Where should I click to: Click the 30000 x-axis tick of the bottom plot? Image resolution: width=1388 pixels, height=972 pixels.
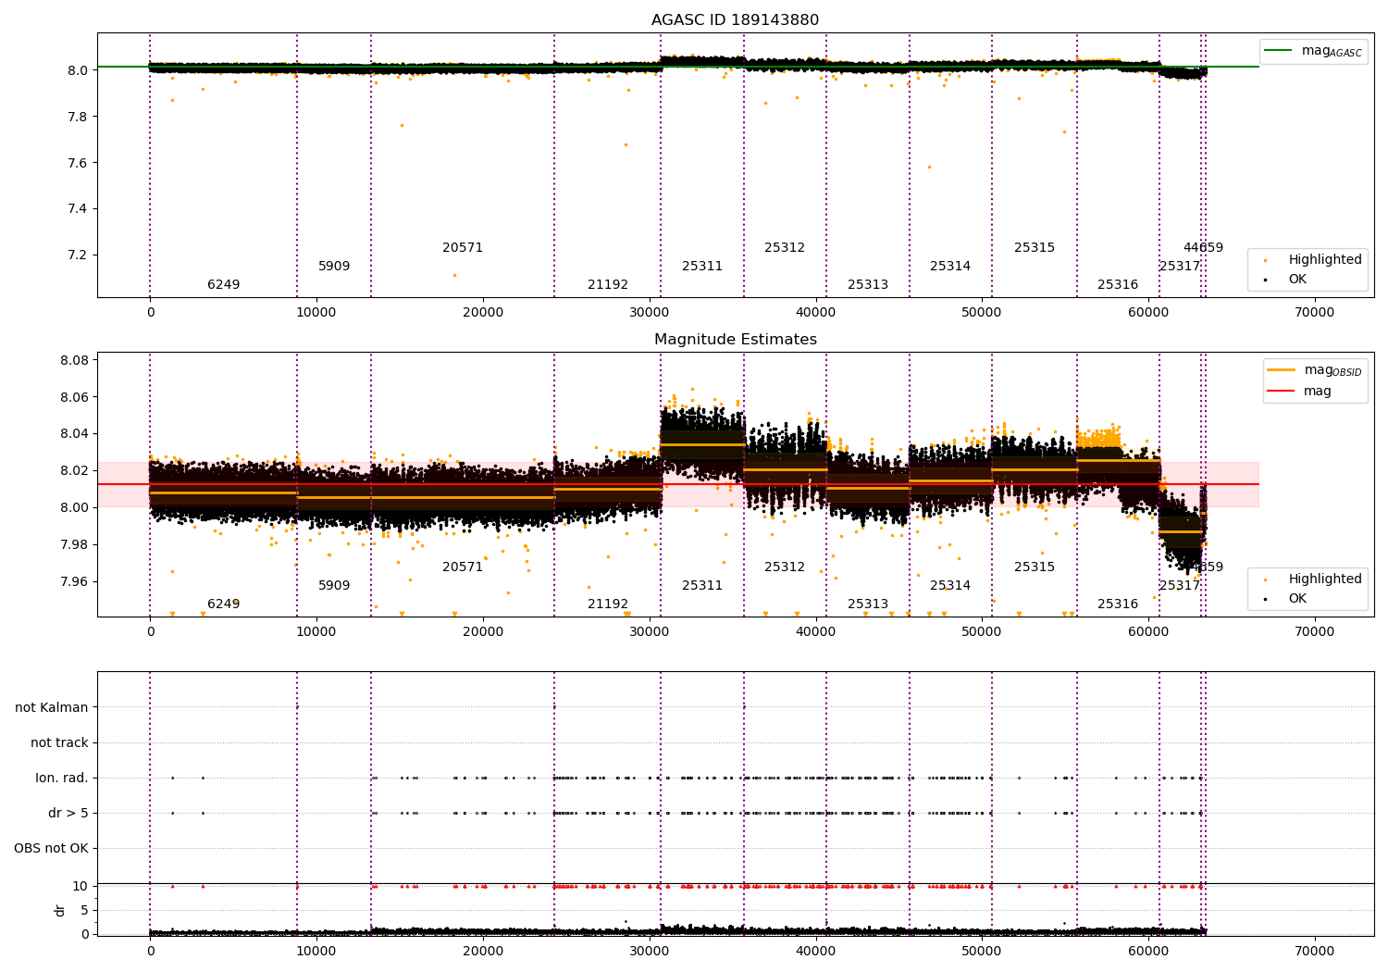point(649,951)
